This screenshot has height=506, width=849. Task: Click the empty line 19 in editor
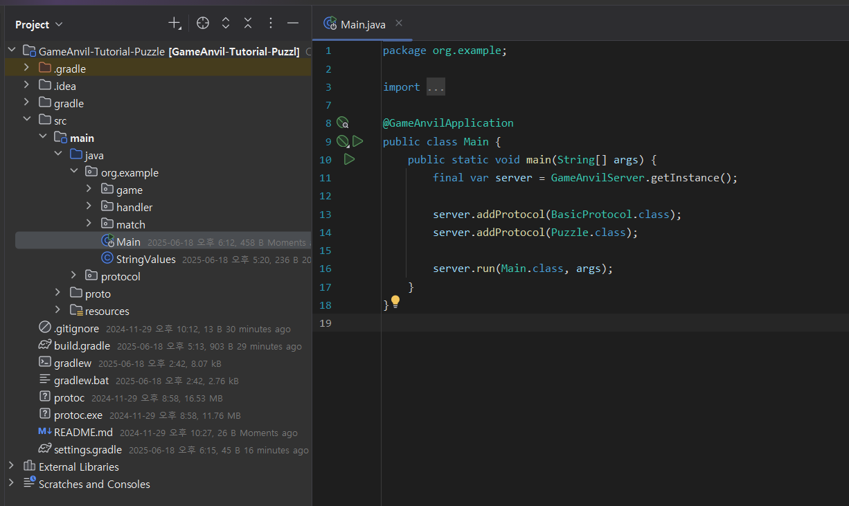click(554, 323)
